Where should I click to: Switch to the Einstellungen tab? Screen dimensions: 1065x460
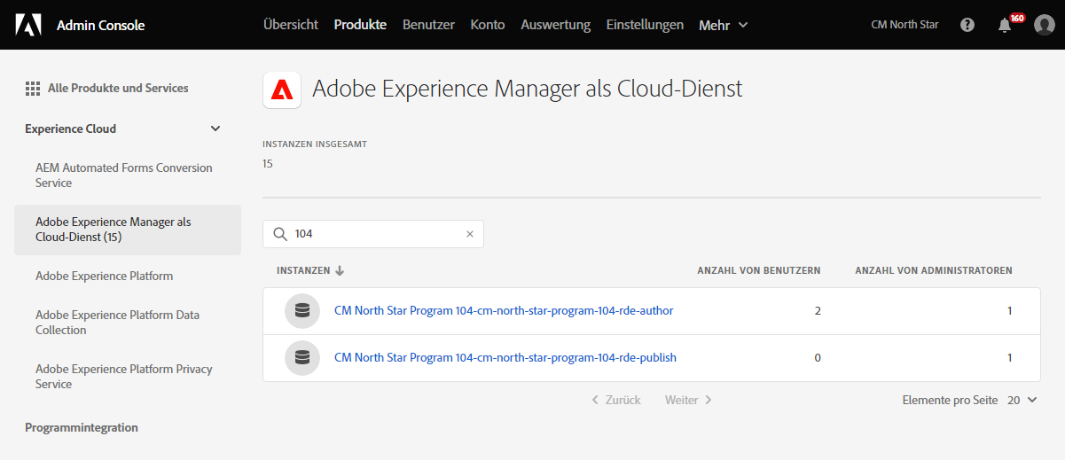click(645, 25)
